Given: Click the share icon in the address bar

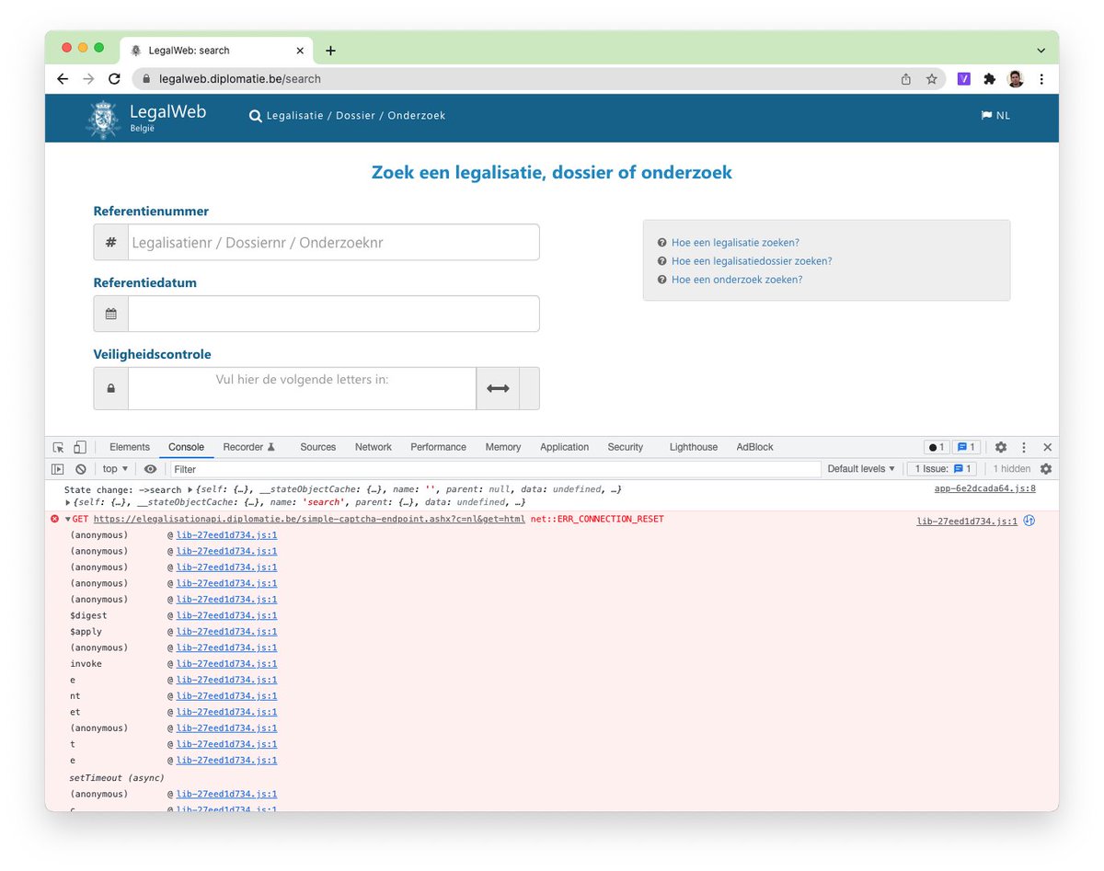Looking at the screenshot, I should point(906,79).
